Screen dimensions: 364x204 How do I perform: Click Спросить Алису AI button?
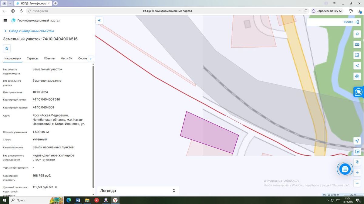[x=327, y=11]
